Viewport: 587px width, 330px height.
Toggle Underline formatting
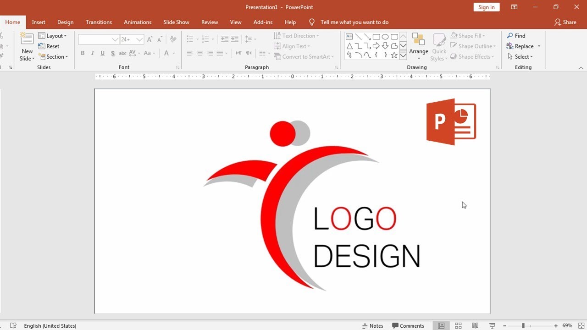(x=102, y=53)
